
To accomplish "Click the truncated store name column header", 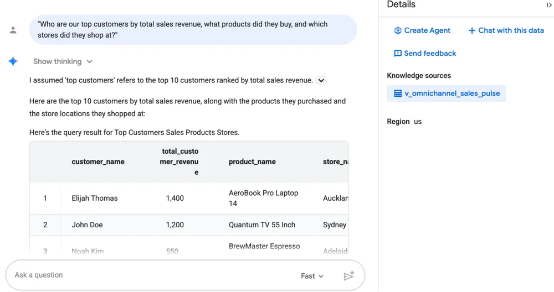I will pos(335,162).
